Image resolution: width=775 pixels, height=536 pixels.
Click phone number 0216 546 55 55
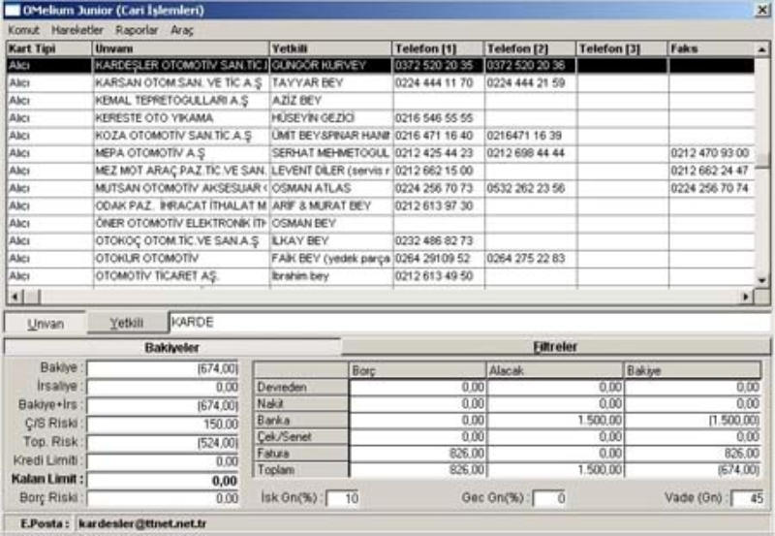tap(438, 117)
